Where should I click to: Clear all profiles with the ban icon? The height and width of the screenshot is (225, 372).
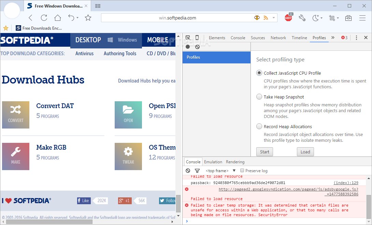197,47
